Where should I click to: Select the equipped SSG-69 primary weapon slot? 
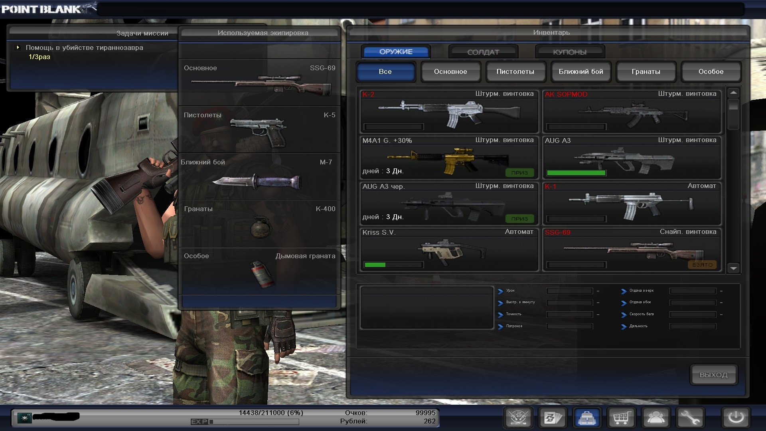click(x=259, y=83)
